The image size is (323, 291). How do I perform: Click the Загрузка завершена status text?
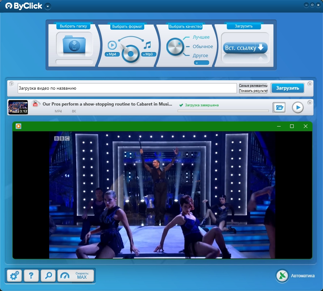click(202, 105)
